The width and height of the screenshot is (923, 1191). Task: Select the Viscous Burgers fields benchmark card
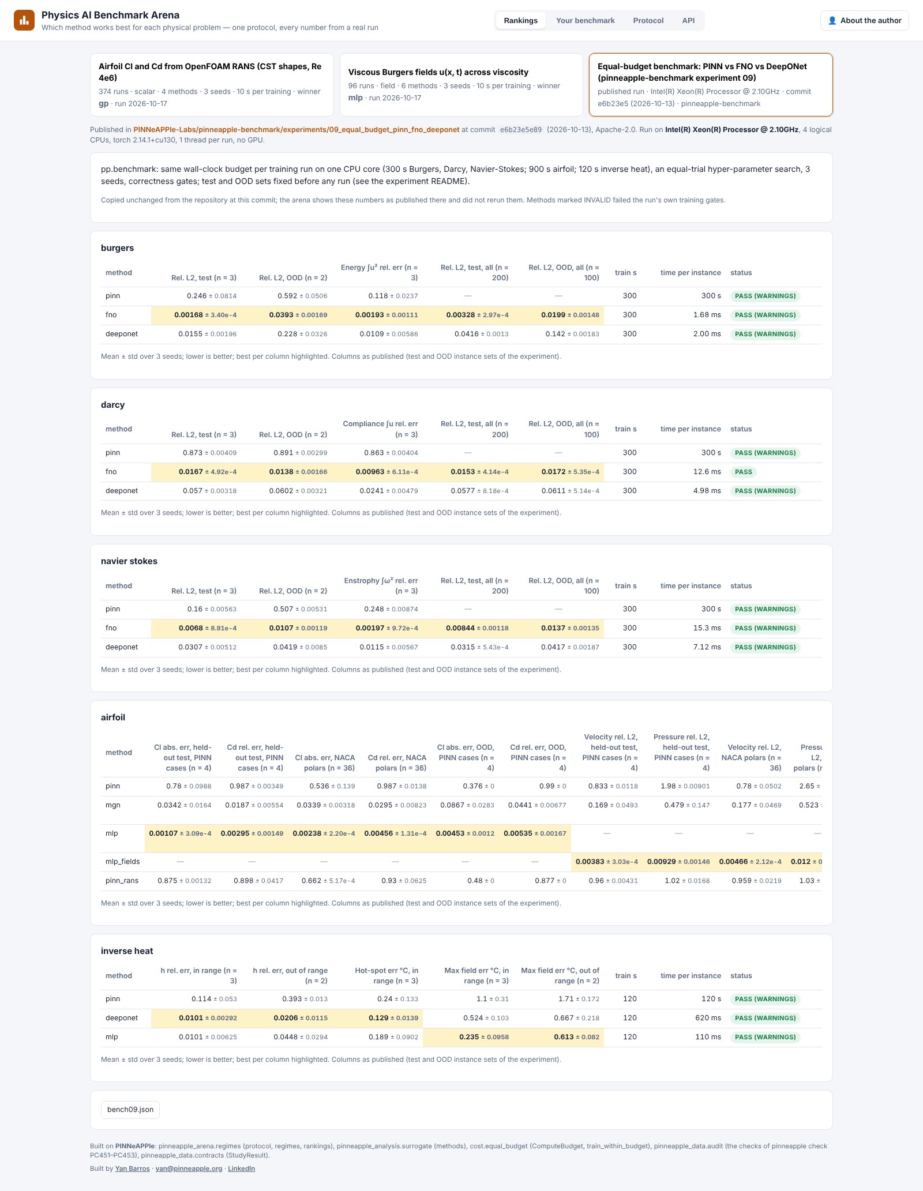(x=461, y=85)
